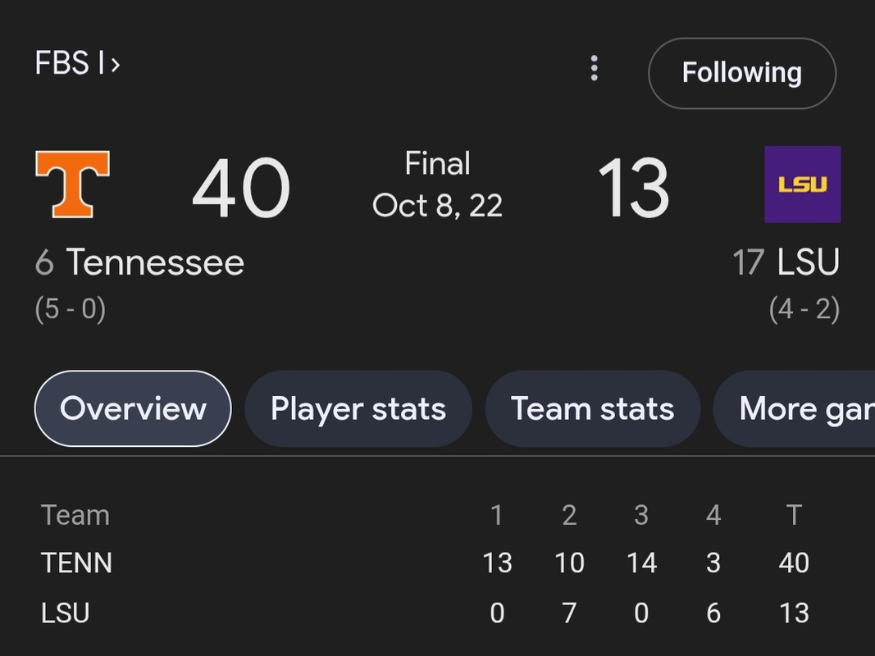The image size is (875, 656).
Task: Click the LSU team name
Action: tap(808, 262)
